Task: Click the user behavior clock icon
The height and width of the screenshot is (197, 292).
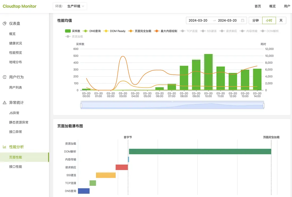Action: coord(5,77)
